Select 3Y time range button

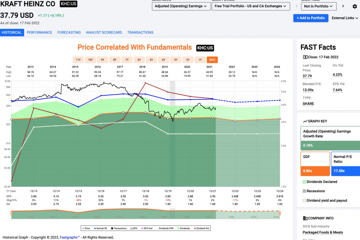click(176, 60)
